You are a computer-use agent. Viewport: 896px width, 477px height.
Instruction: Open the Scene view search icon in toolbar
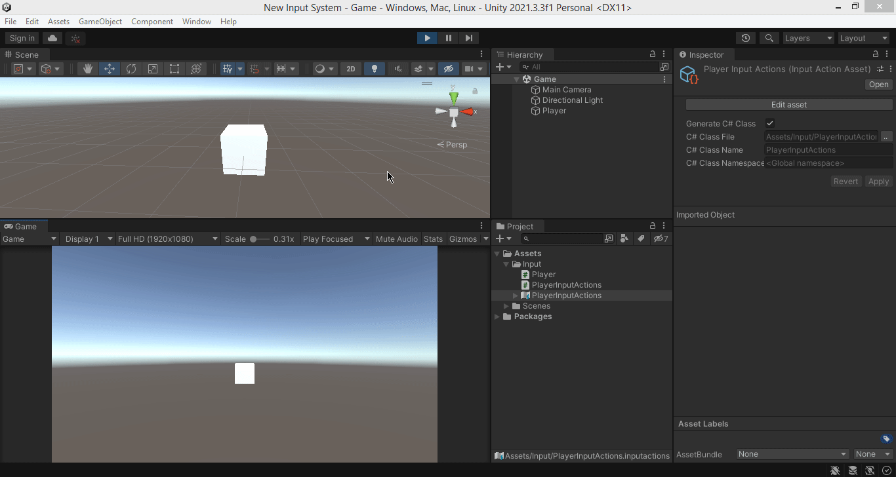[x=769, y=38]
